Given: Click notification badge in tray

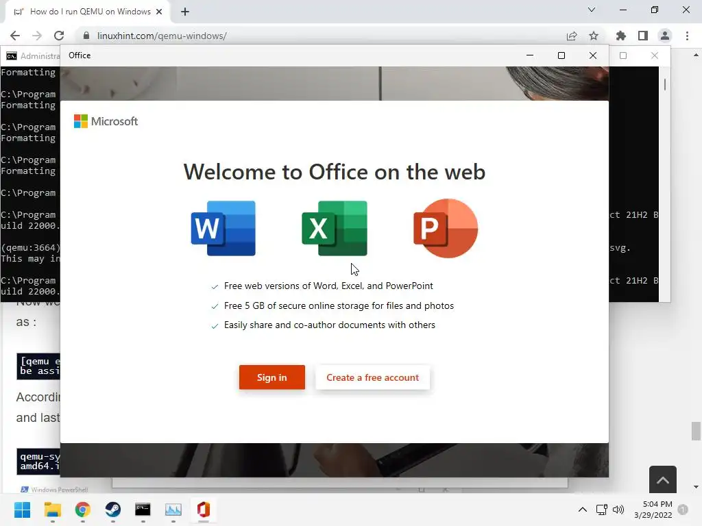Looking at the screenshot, I should point(683,510).
